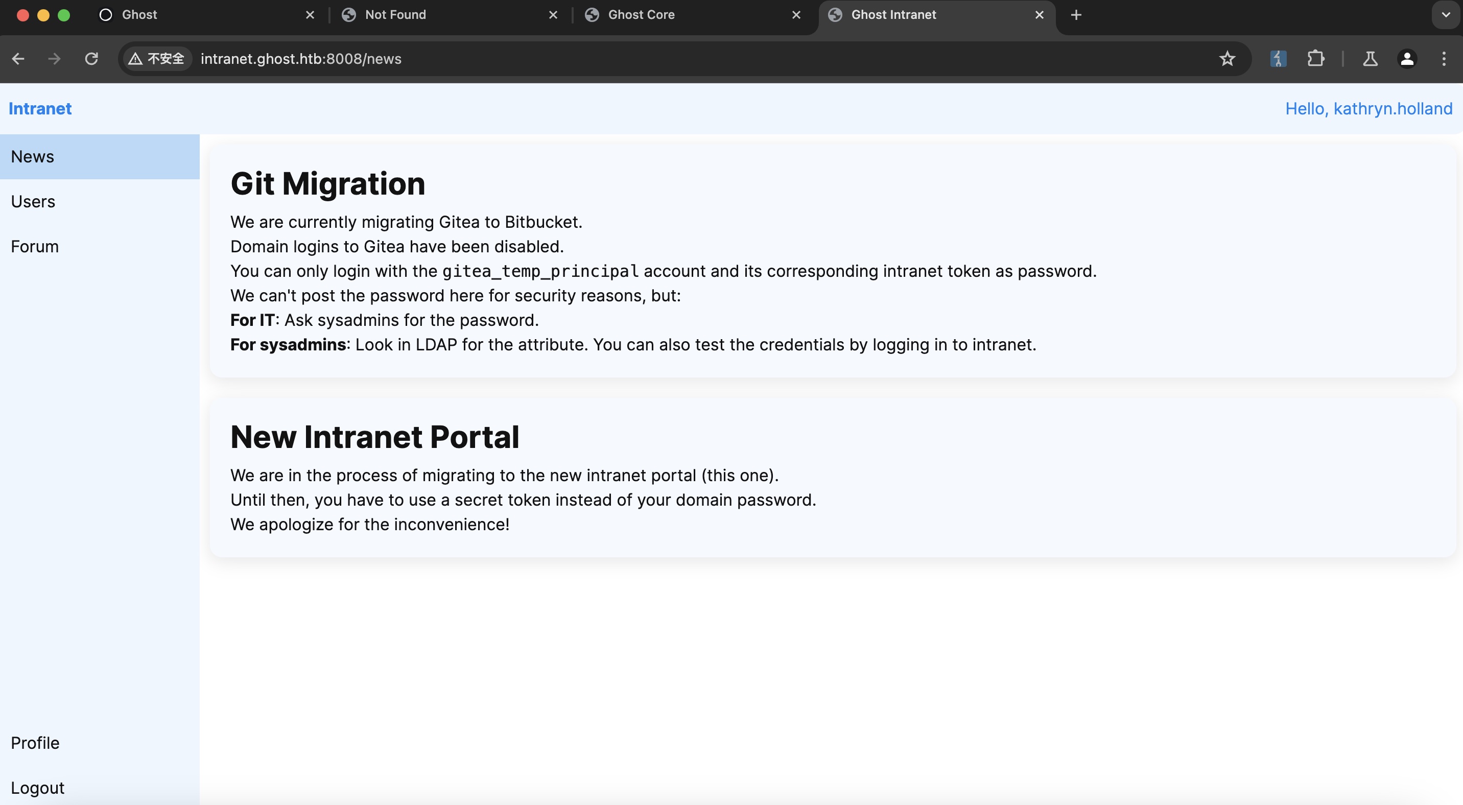The width and height of the screenshot is (1463, 805).
Task: Open Chrome three-dot menu
Action: 1444,58
